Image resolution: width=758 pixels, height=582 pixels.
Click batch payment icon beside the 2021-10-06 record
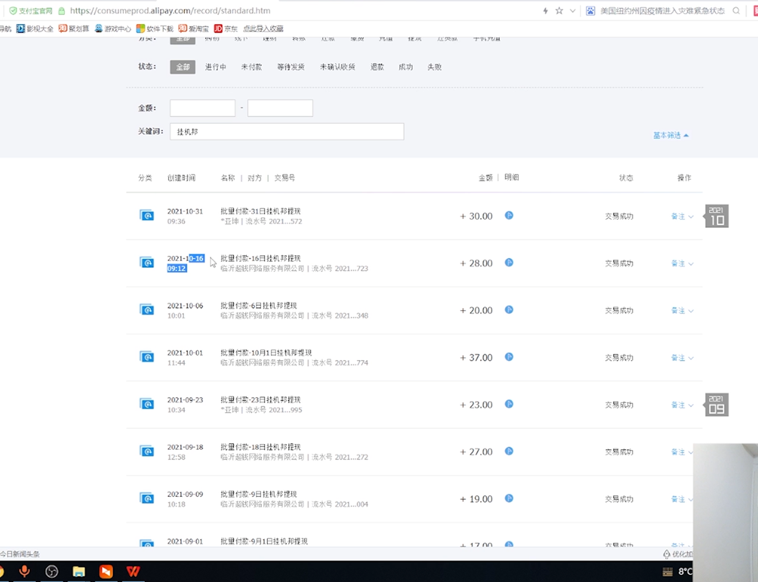click(x=147, y=309)
